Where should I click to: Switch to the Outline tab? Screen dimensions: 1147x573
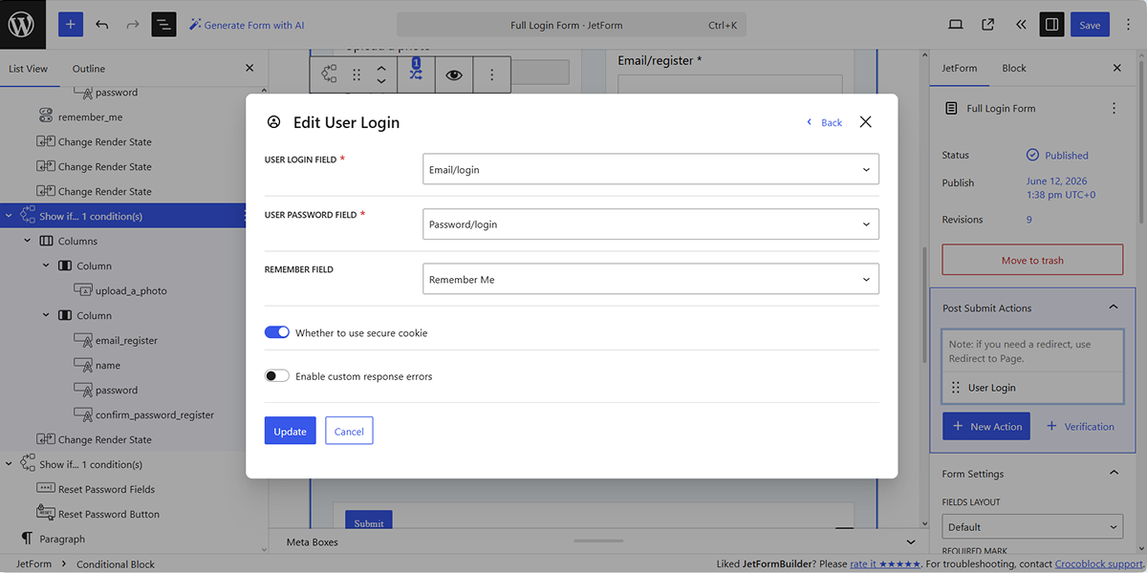pos(89,69)
